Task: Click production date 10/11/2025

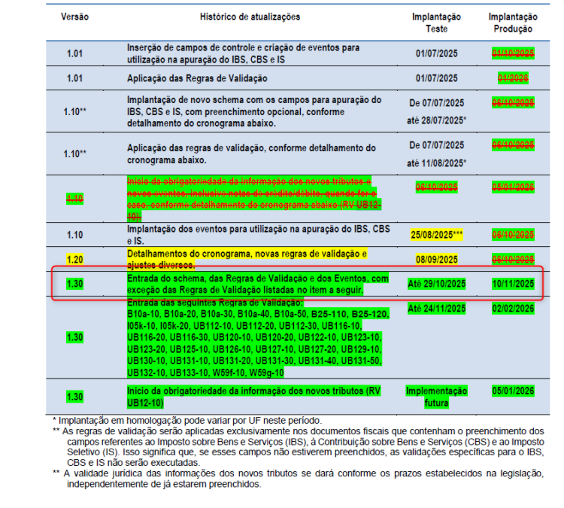Action: point(513,284)
